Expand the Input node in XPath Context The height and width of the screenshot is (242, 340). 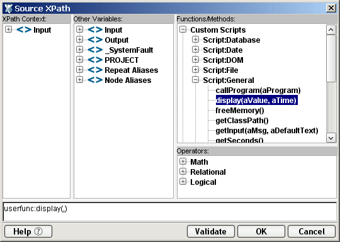8,30
